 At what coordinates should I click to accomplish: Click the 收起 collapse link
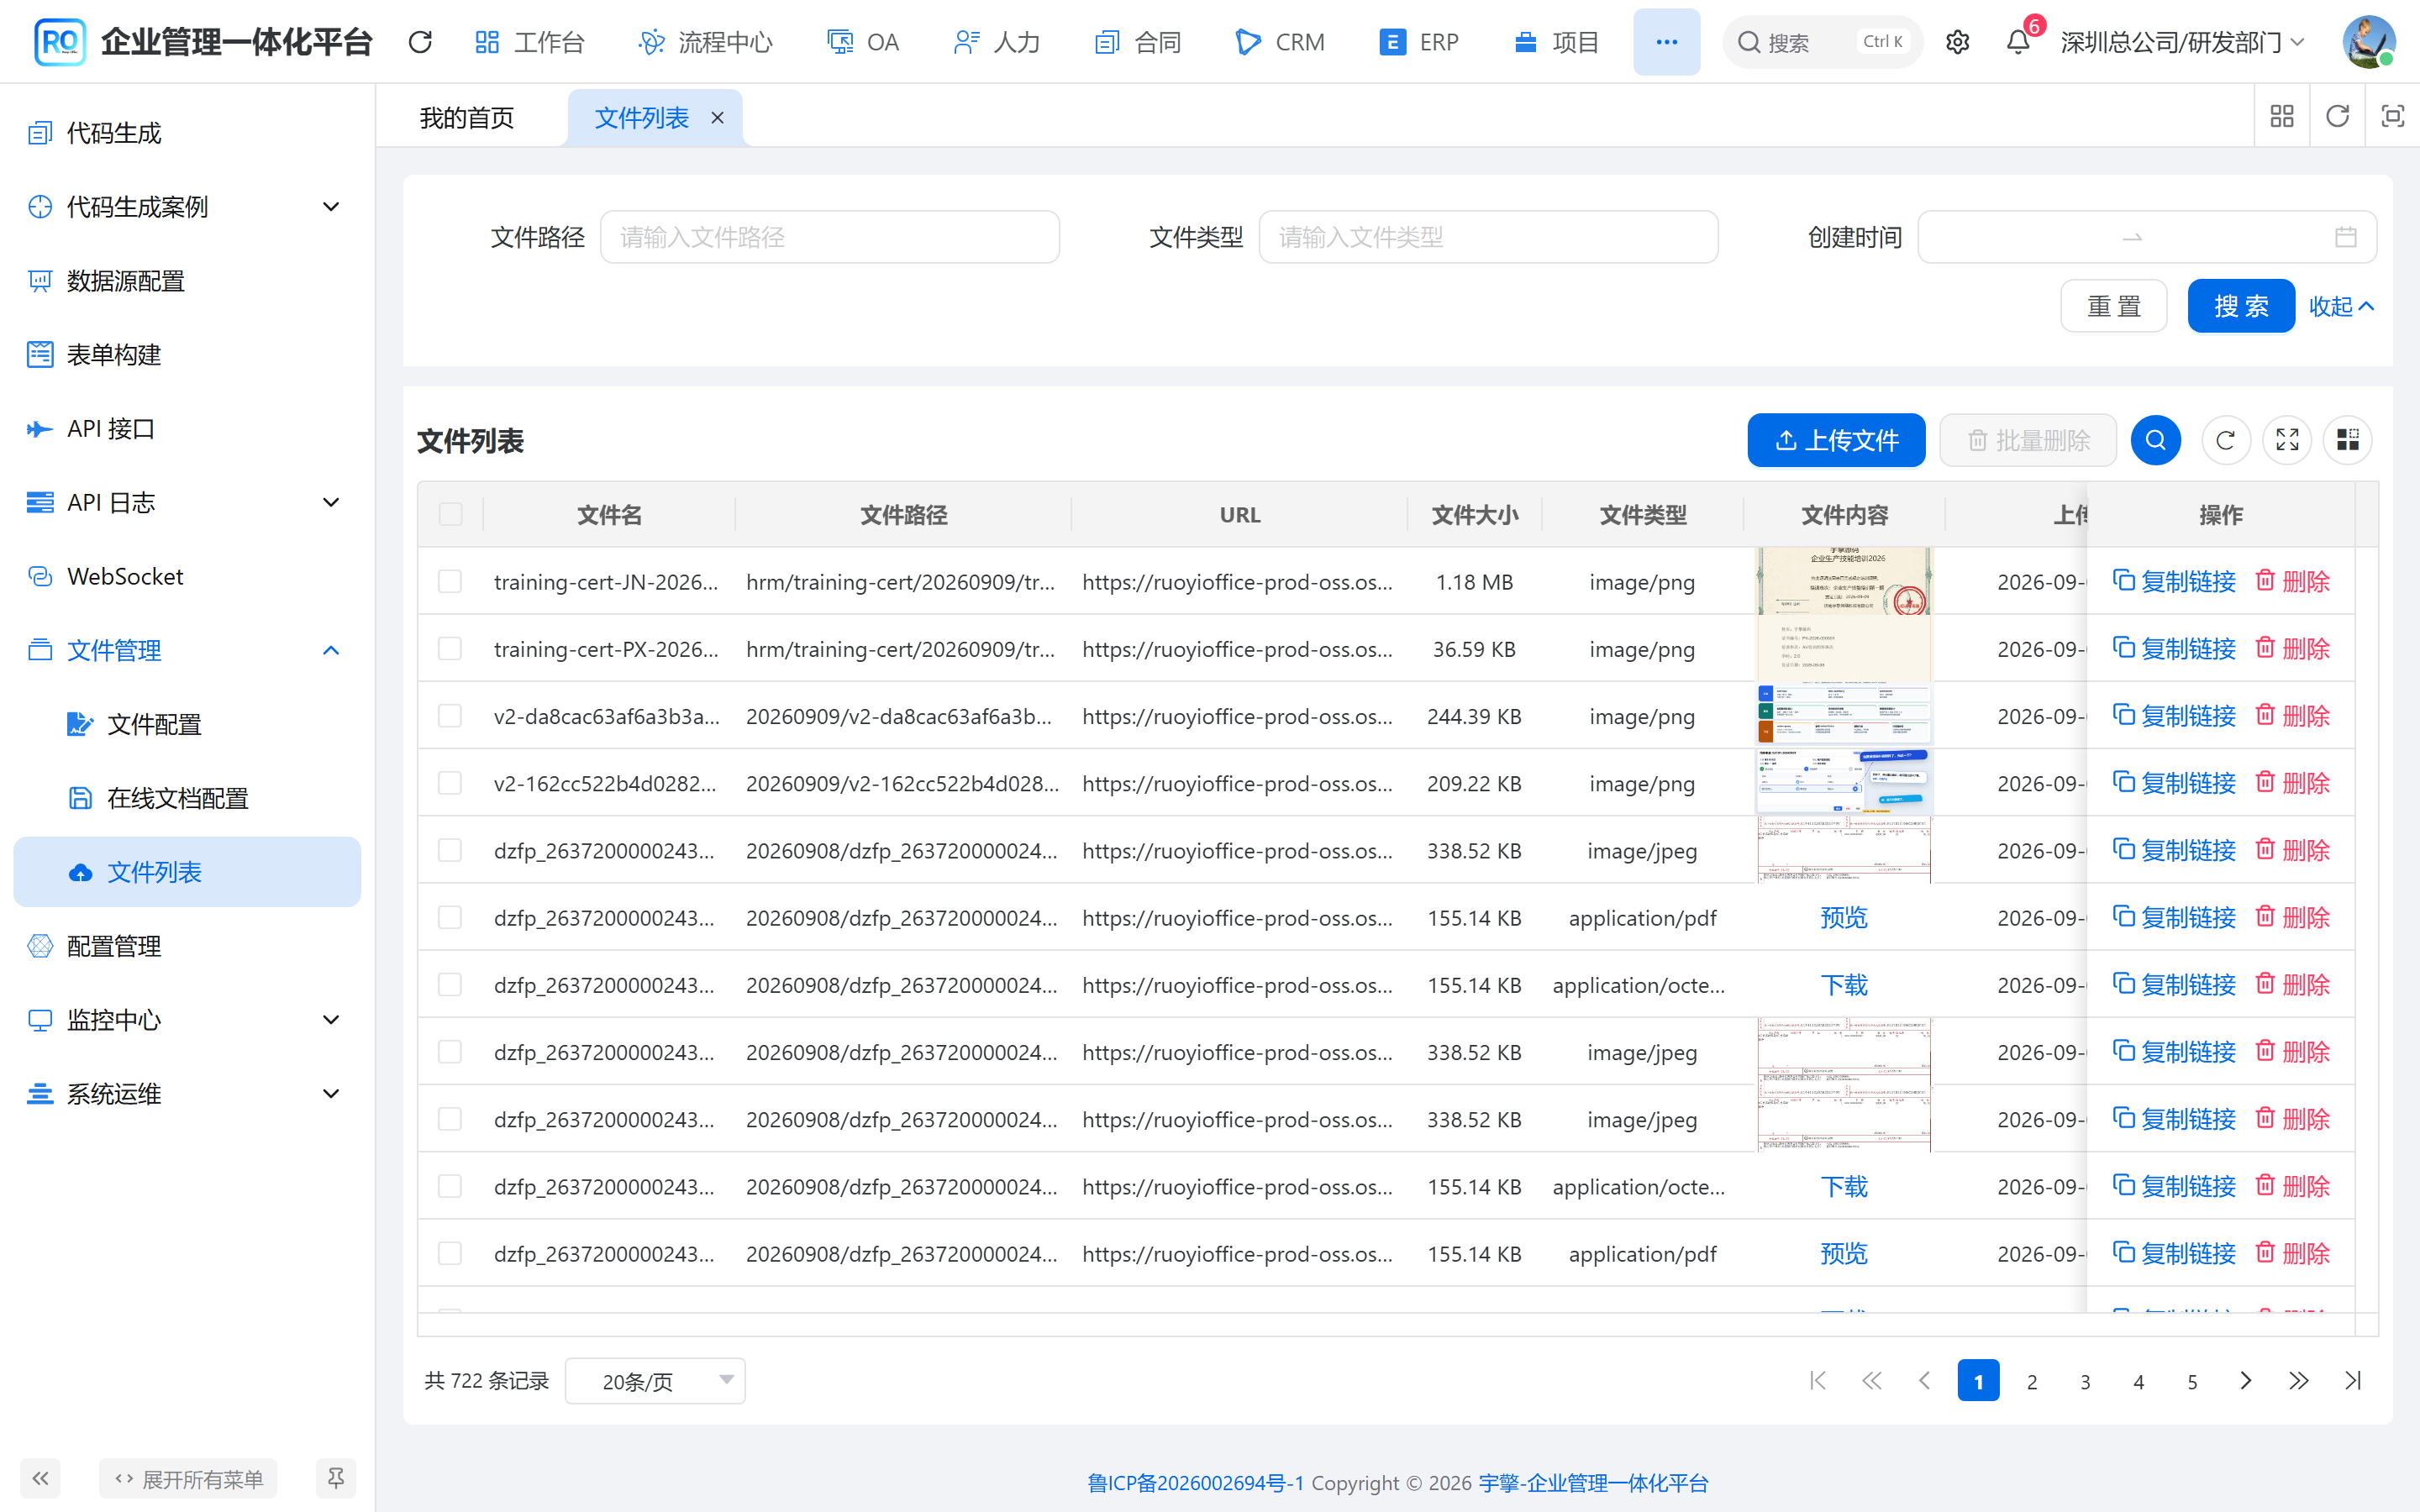(2341, 306)
